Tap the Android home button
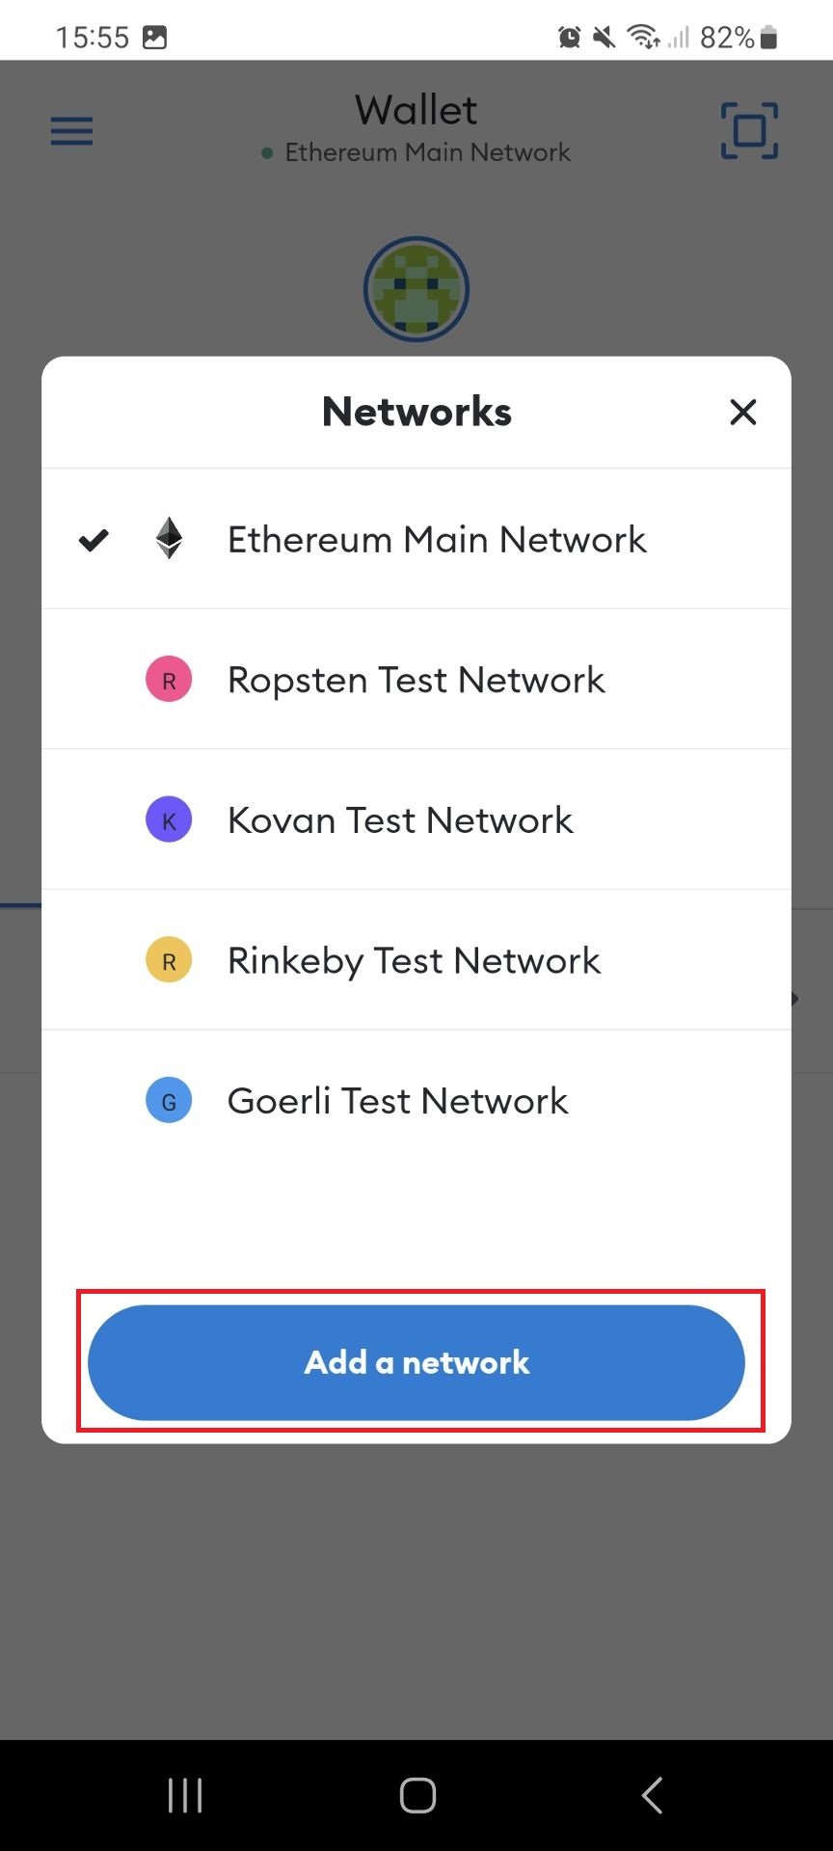Viewport: 833px width, 1851px height. (417, 1795)
